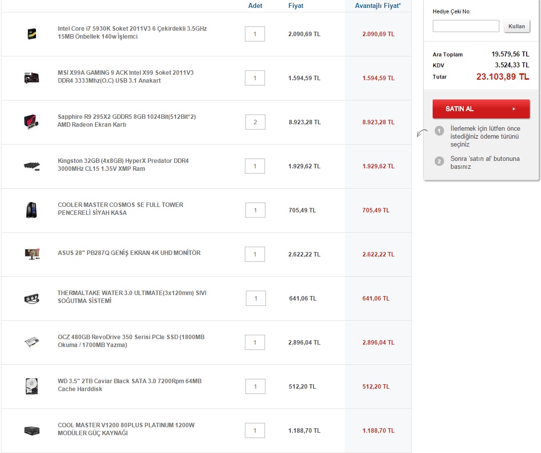This screenshot has height=453, width=541.
Task: Click the black 1.929,62 TL RAM price
Action: pyautogui.click(x=304, y=166)
